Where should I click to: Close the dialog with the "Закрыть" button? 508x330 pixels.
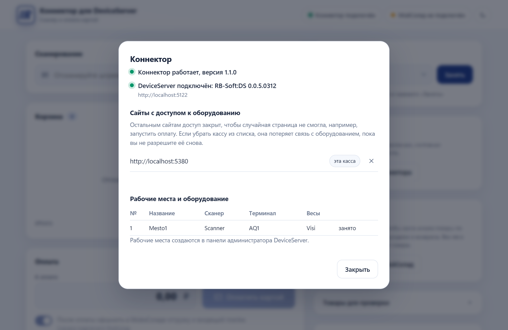[357, 269]
